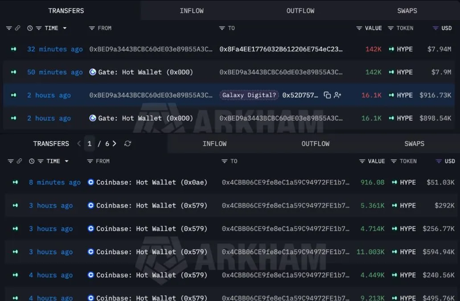
Task: Open the top panel's TRANSFERS tab
Action: (x=66, y=11)
